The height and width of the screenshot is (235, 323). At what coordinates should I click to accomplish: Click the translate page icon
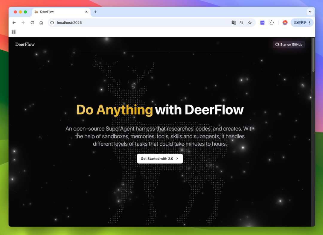234,23
